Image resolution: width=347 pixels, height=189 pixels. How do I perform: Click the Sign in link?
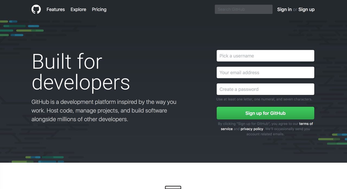pos(284,9)
